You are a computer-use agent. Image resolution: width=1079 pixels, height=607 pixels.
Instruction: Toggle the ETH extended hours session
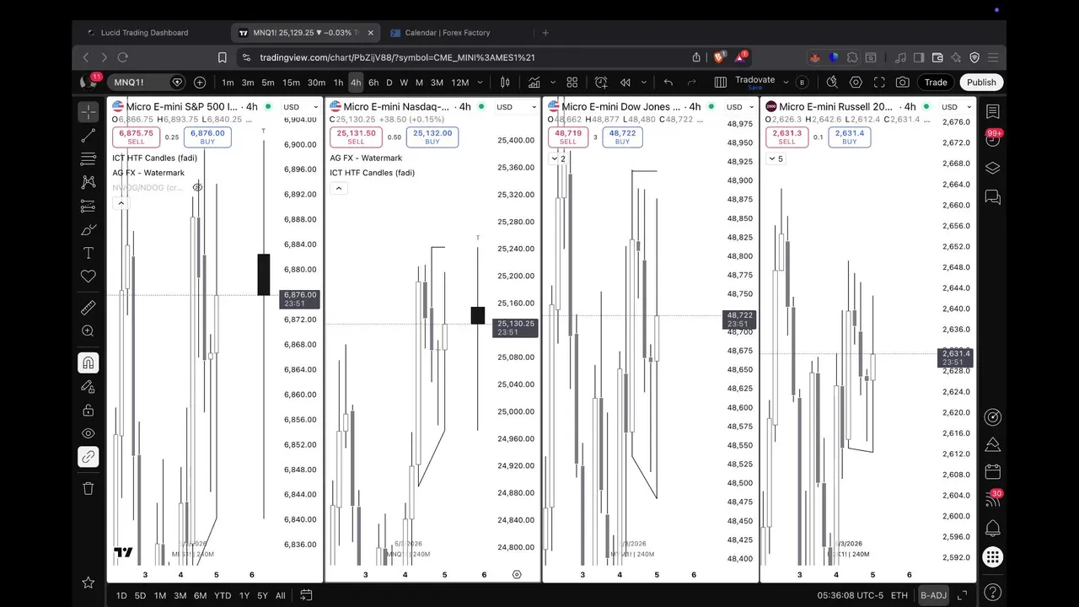[899, 595]
